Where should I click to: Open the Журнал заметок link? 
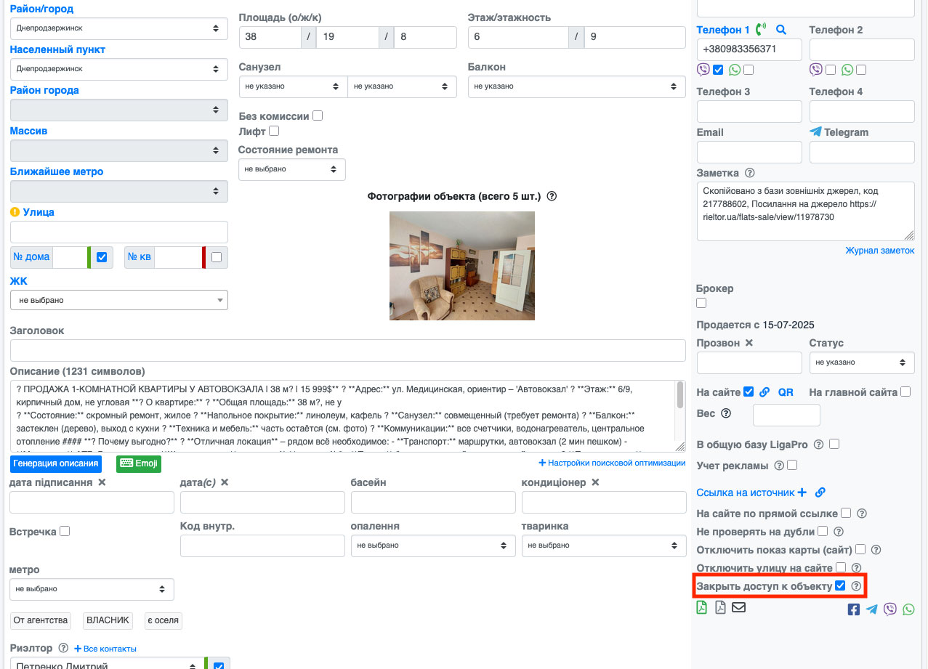point(879,251)
